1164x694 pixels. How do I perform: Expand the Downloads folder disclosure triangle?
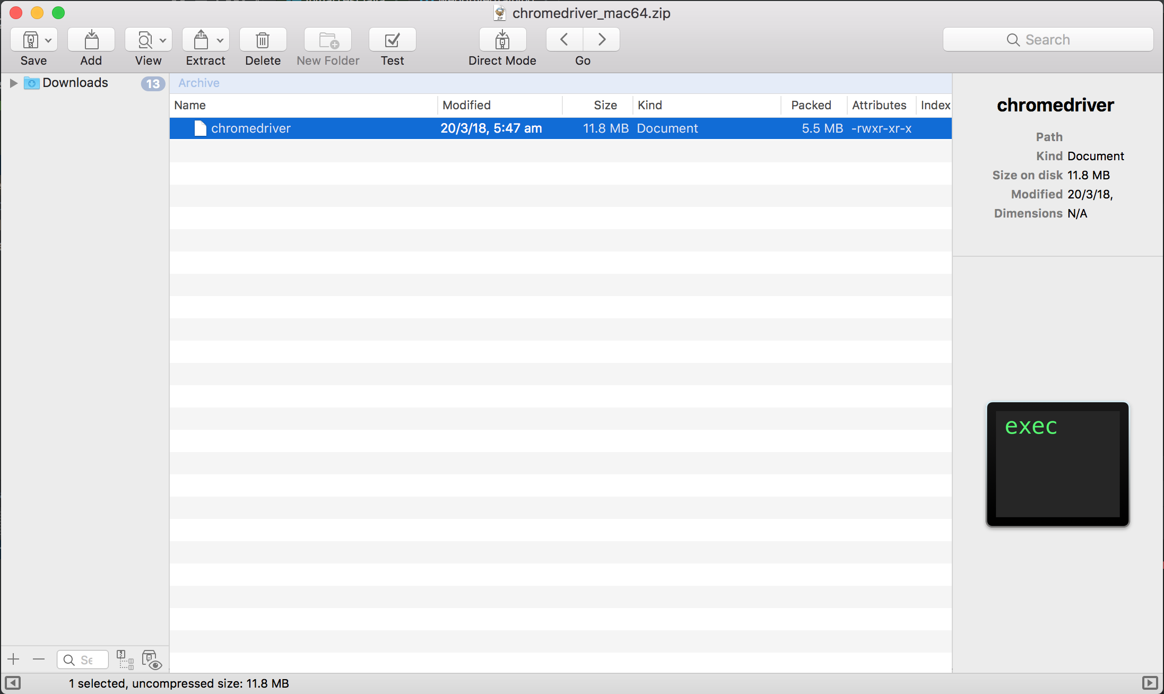point(14,83)
